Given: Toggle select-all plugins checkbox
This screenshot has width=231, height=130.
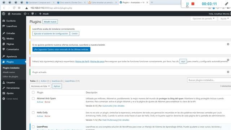Looking at the screenshot, I should 33,92.
